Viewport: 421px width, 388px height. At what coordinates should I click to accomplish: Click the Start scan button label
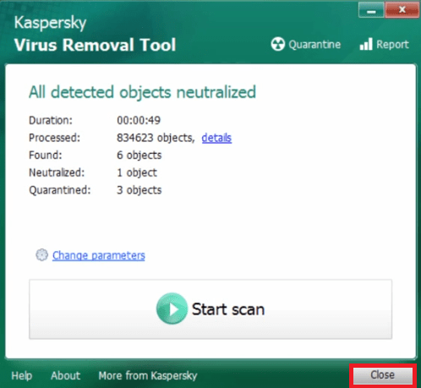[x=228, y=309]
